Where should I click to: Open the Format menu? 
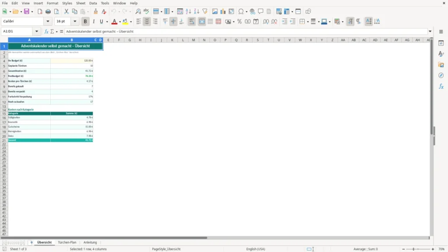[x=52, y=3]
